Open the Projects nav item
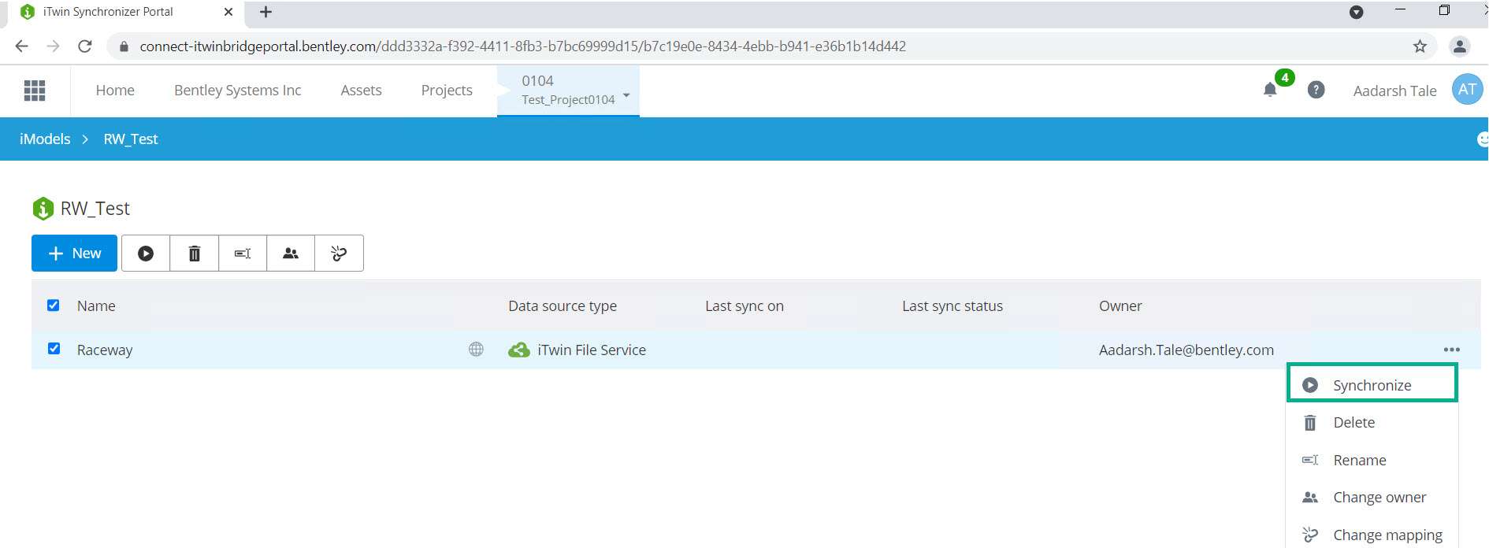The height and width of the screenshot is (548, 1489). (x=447, y=91)
